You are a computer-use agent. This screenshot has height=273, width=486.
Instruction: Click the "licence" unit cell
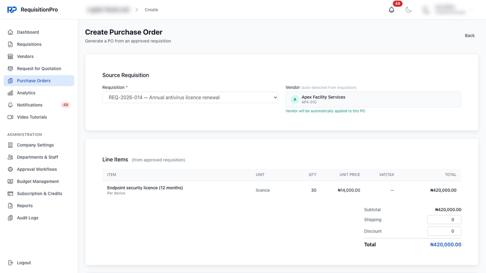pos(263,190)
